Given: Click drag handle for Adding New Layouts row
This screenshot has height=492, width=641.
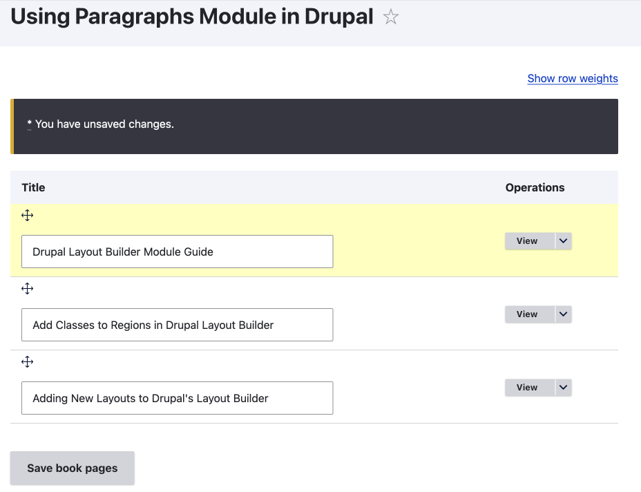Looking at the screenshot, I should coord(28,362).
